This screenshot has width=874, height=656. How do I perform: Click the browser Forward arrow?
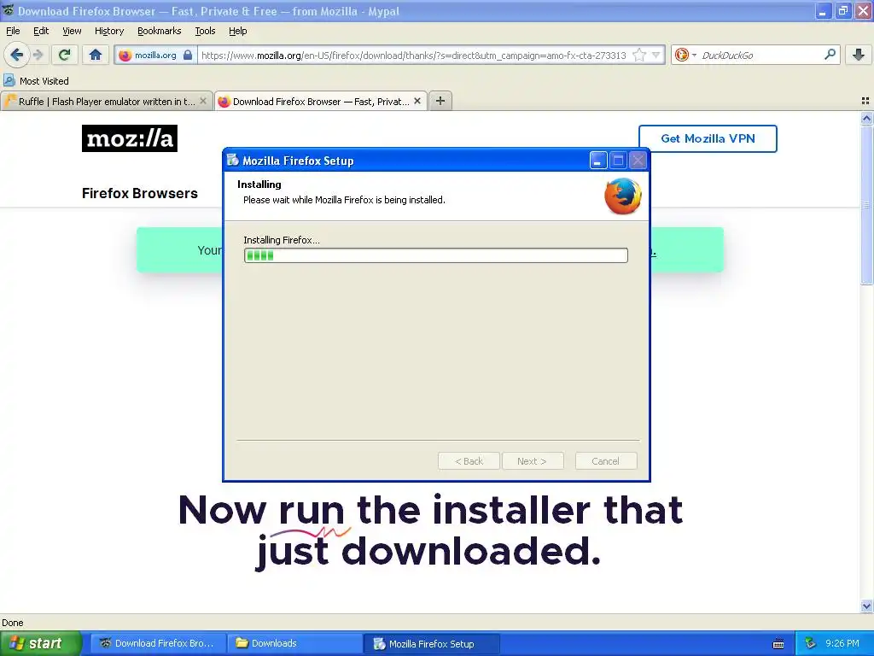(38, 55)
